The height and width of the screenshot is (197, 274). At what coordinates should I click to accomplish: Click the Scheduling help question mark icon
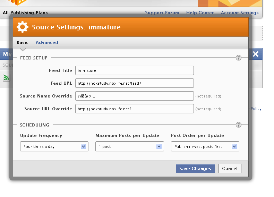click(x=238, y=125)
